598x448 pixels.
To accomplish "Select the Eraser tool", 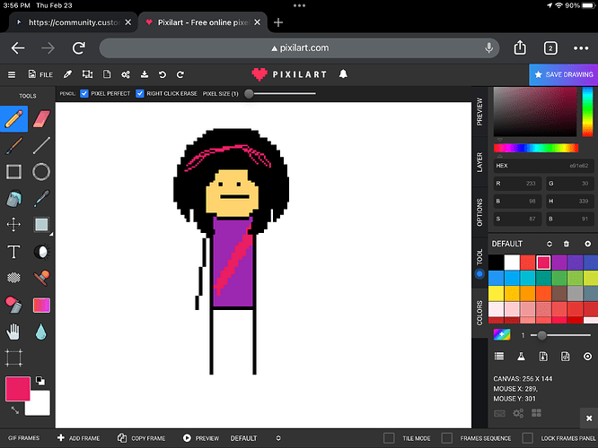I will [x=41, y=118].
